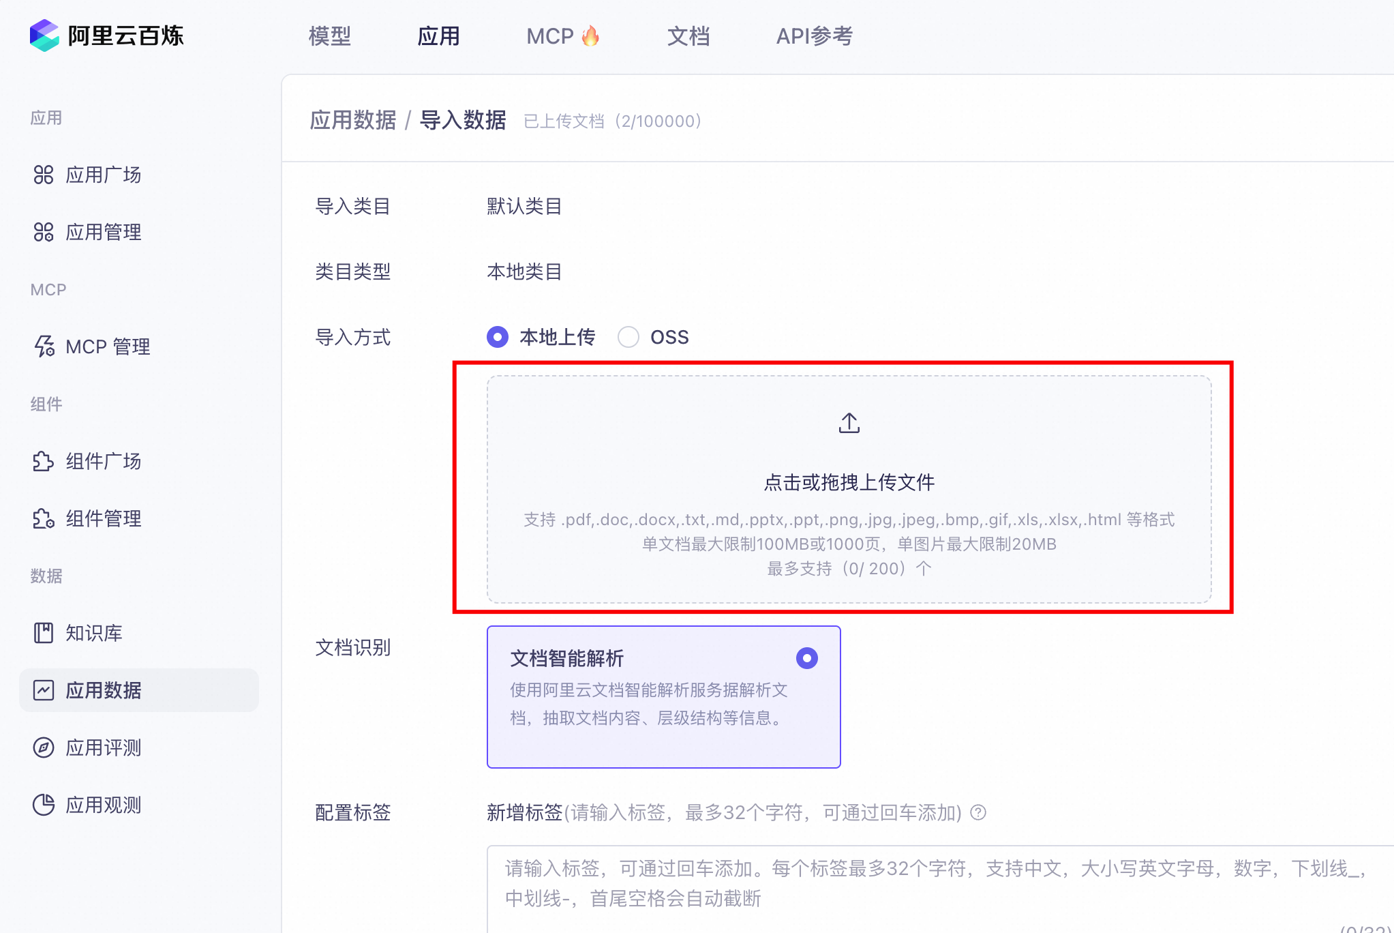
Task: Click the MCP 管理 lightning icon
Action: pos(44,346)
